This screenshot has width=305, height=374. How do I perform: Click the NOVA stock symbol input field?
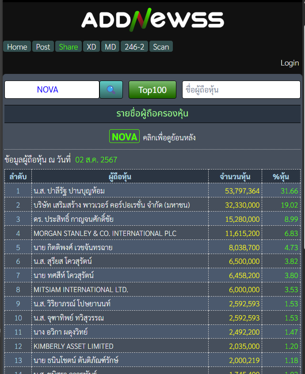pos(52,90)
